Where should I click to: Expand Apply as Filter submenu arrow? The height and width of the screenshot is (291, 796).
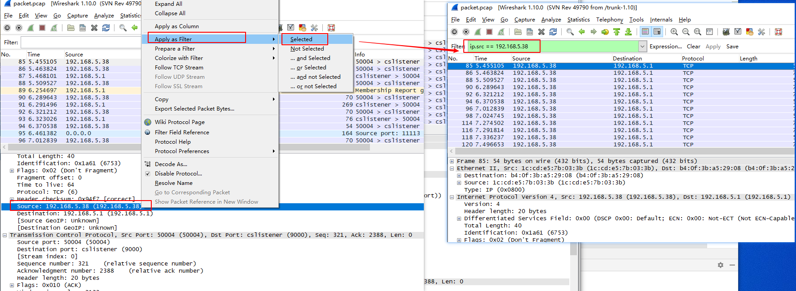point(273,39)
